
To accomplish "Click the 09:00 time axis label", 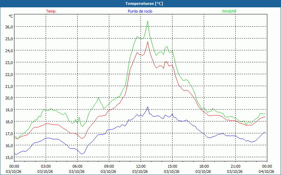I will click(x=109, y=167).
